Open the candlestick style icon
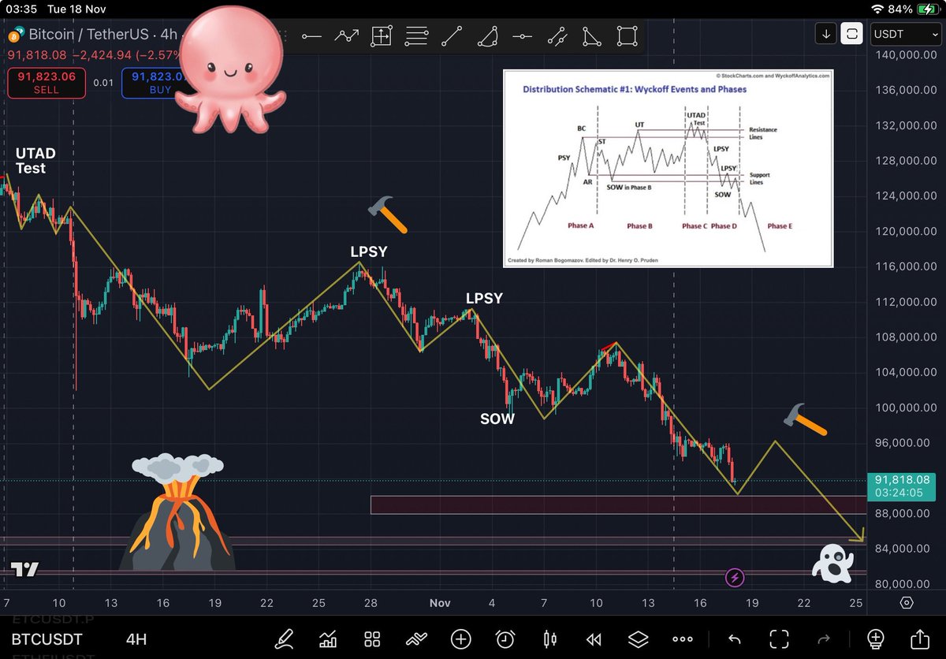The image size is (946, 659). click(549, 639)
